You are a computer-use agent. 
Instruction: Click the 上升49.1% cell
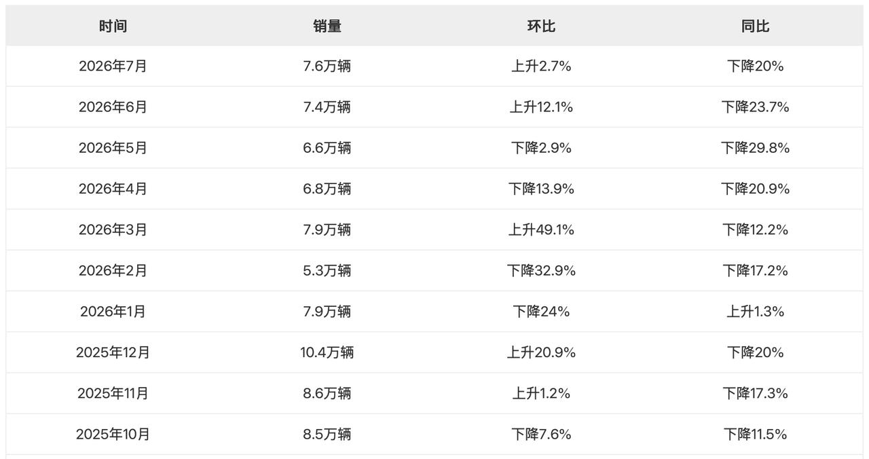coord(541,229)
